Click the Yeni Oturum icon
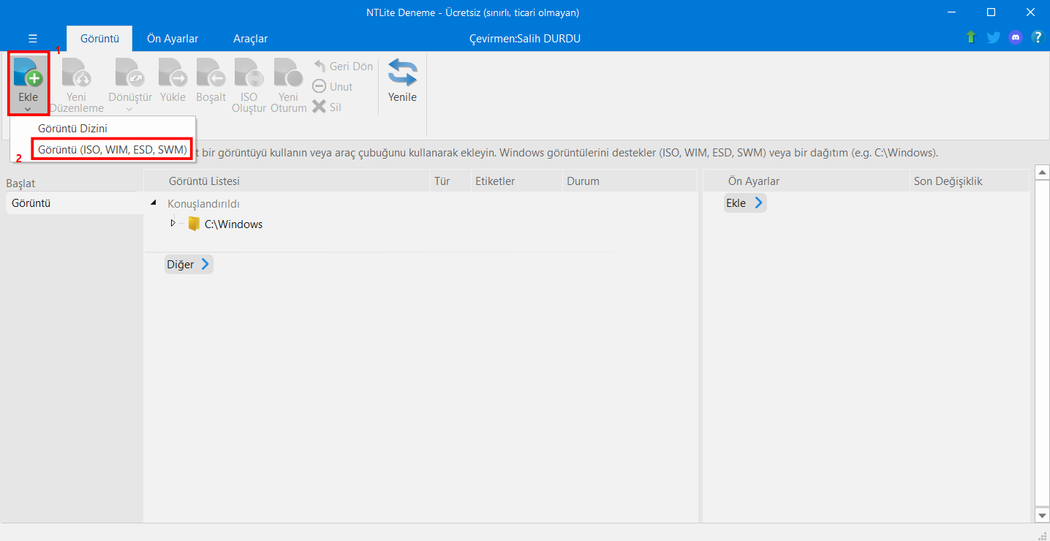Image resolution: width=1050 pixels, height=541 pixels. pos(288,72)
